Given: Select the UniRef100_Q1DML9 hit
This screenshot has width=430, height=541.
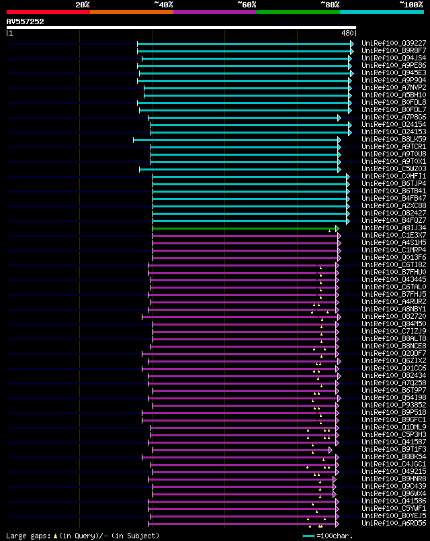Looking at the screenshot, I should 394,428.
